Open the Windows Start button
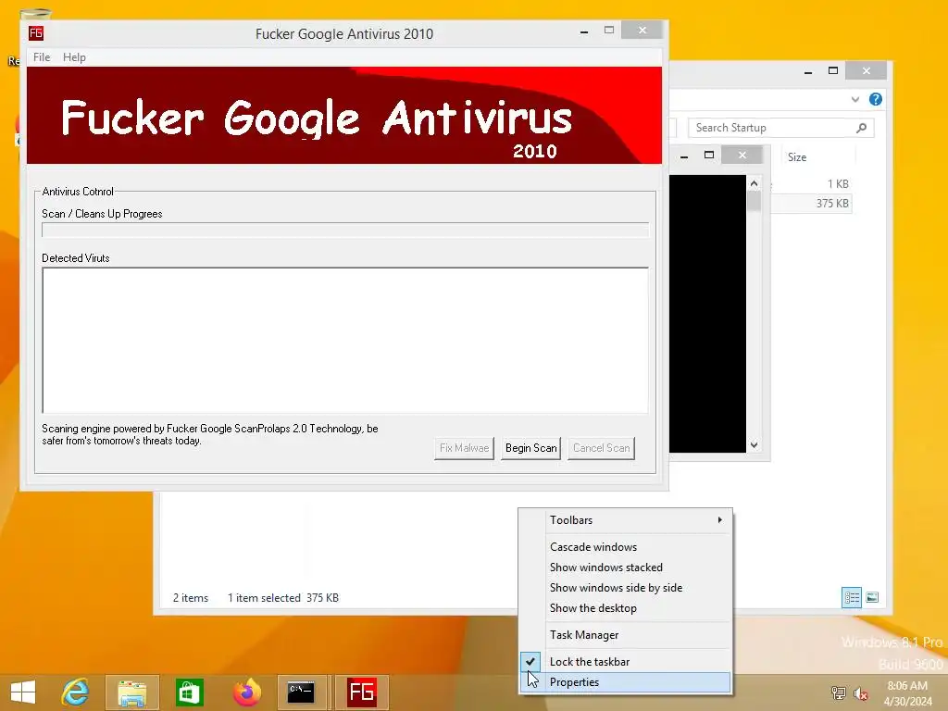Viewport: 948px width, 711px height. 23,692
